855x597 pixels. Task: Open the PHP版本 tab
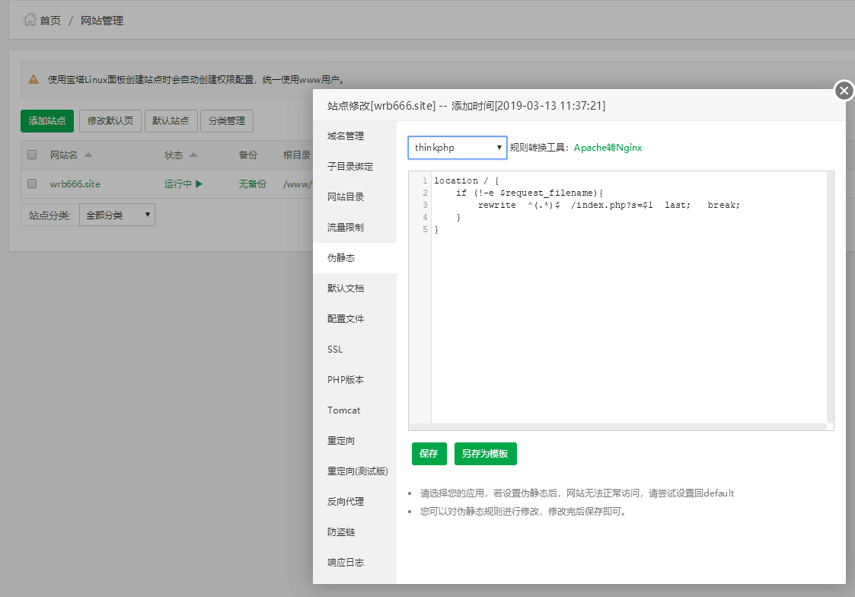(x=355, y=380)
